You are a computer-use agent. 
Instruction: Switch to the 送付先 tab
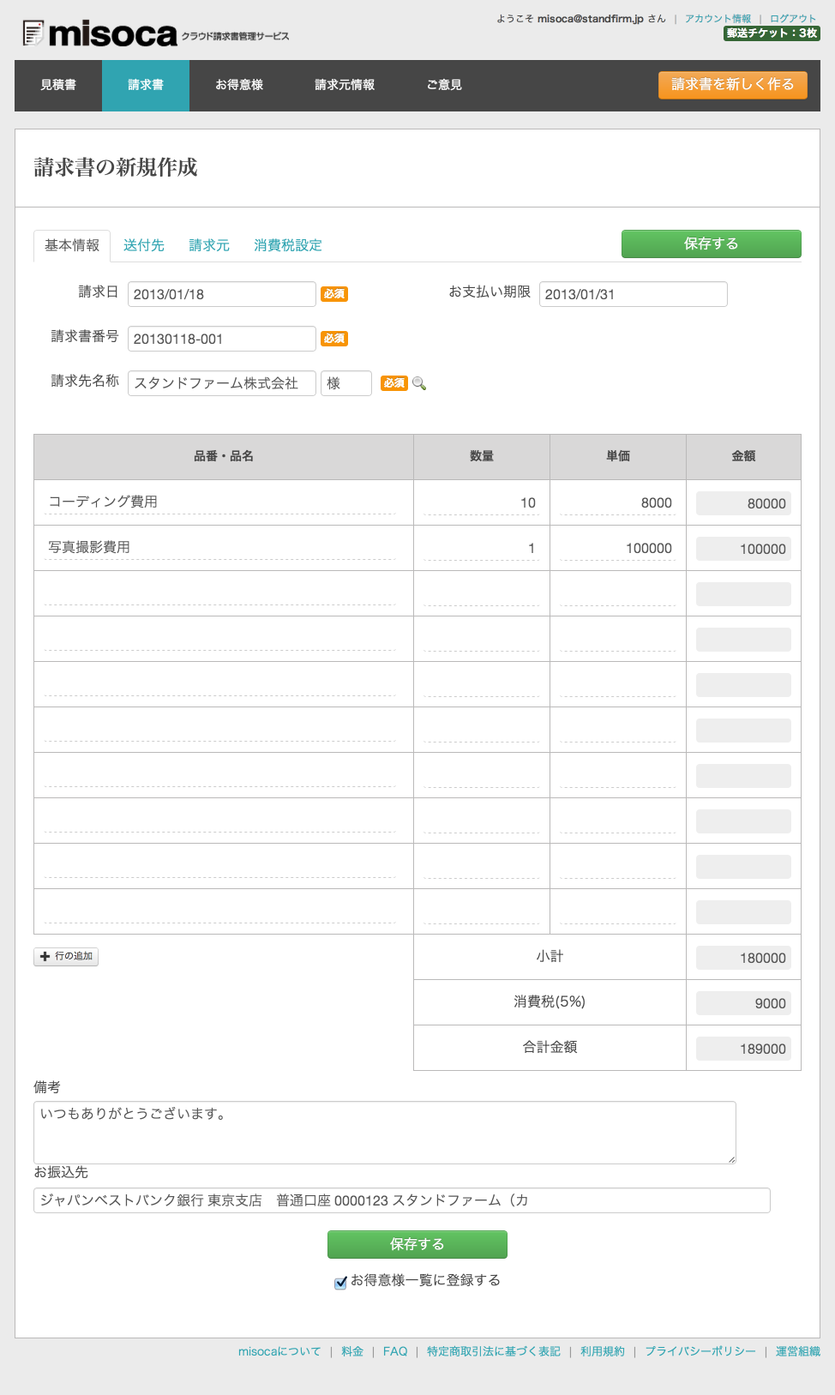pyautogui.click(x=144, y=245)
